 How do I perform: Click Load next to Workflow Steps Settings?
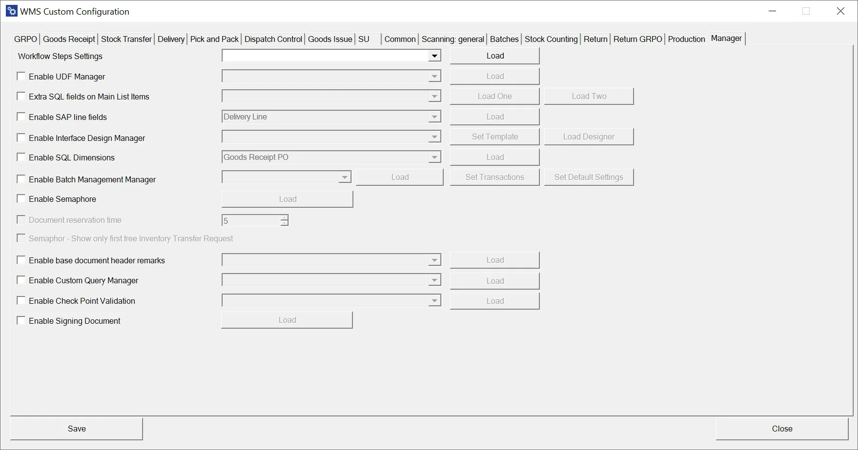[494, 56]
